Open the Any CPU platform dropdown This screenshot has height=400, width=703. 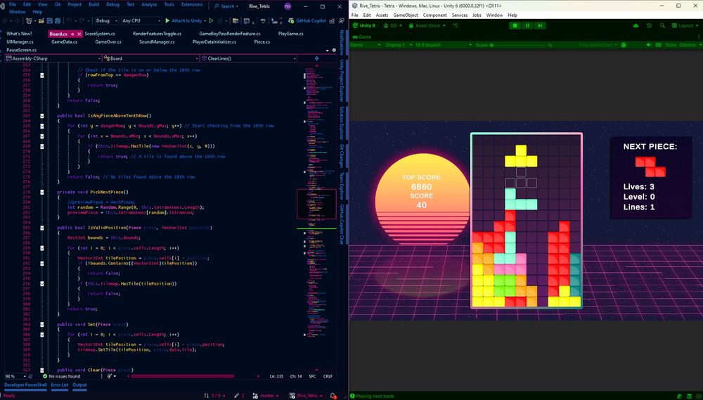click(x=141, y=20)
